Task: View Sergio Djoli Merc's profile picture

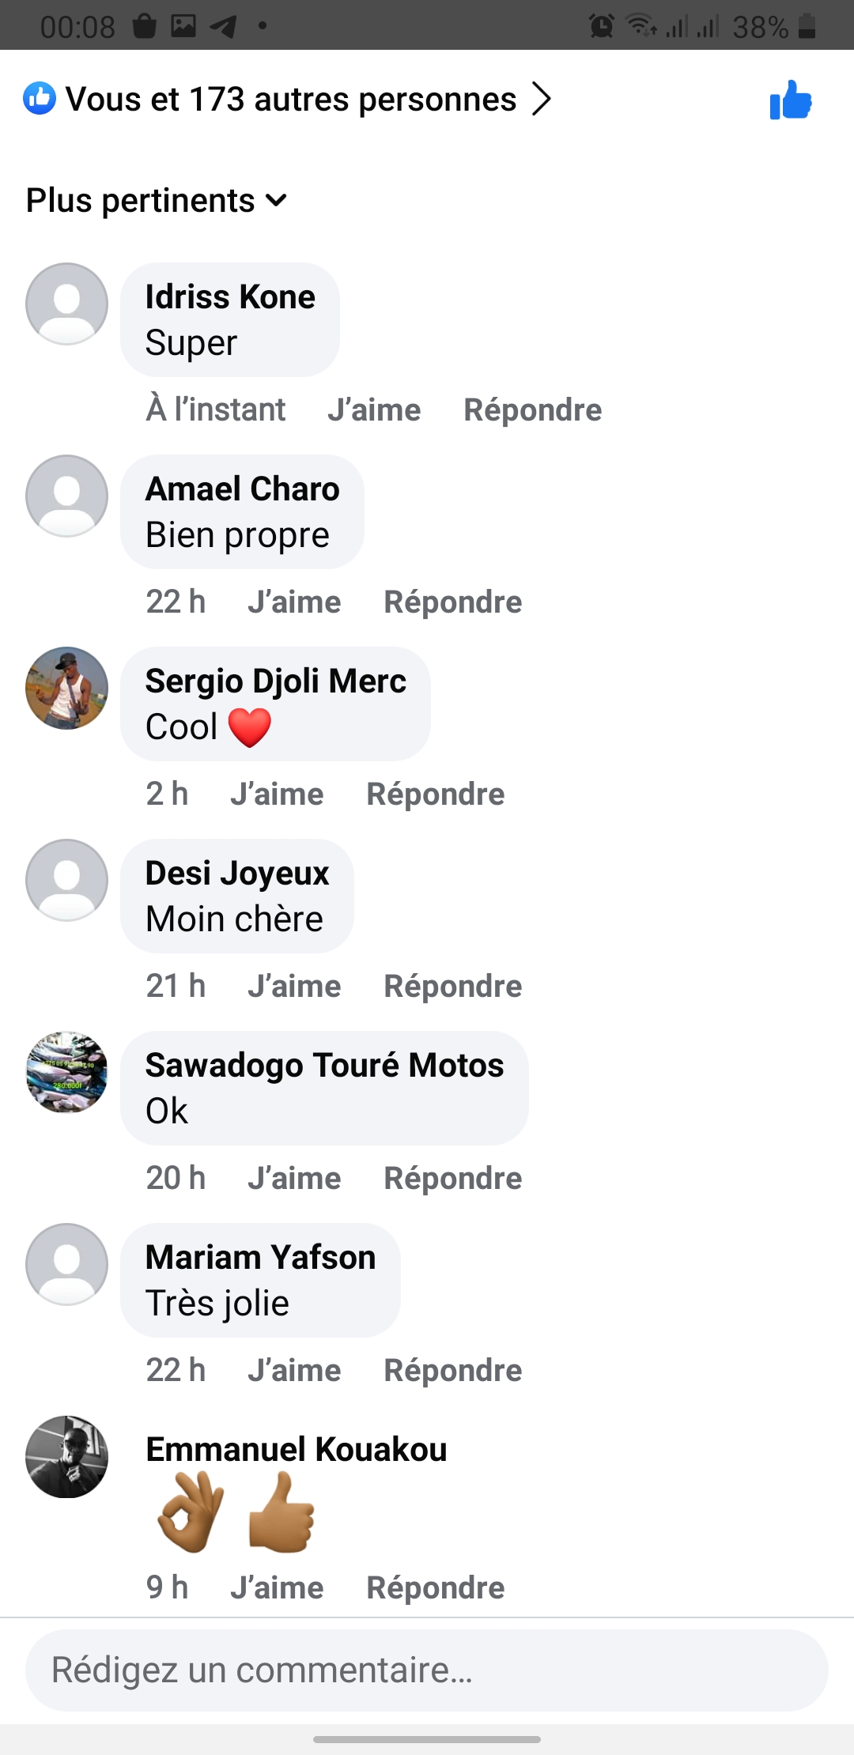Action: click(67, 688)
